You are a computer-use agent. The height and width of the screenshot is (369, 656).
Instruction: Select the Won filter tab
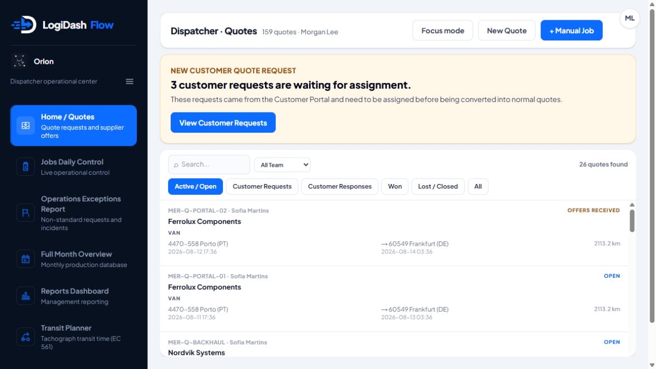click(395, 187)
